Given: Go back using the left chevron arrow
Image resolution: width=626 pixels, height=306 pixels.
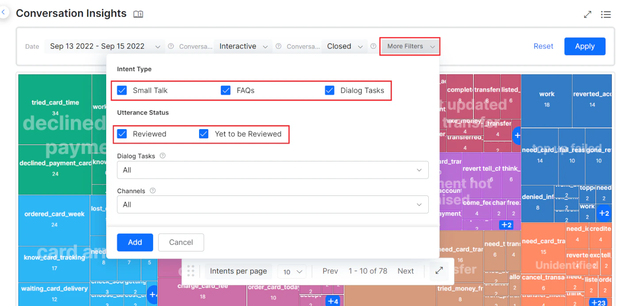Looking at the screenshot, I should click(x=4, y=12).
